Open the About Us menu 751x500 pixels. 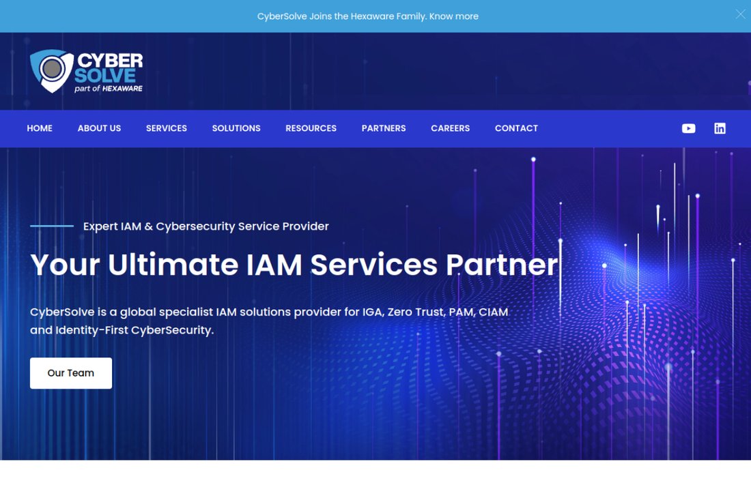click(99, 128)
